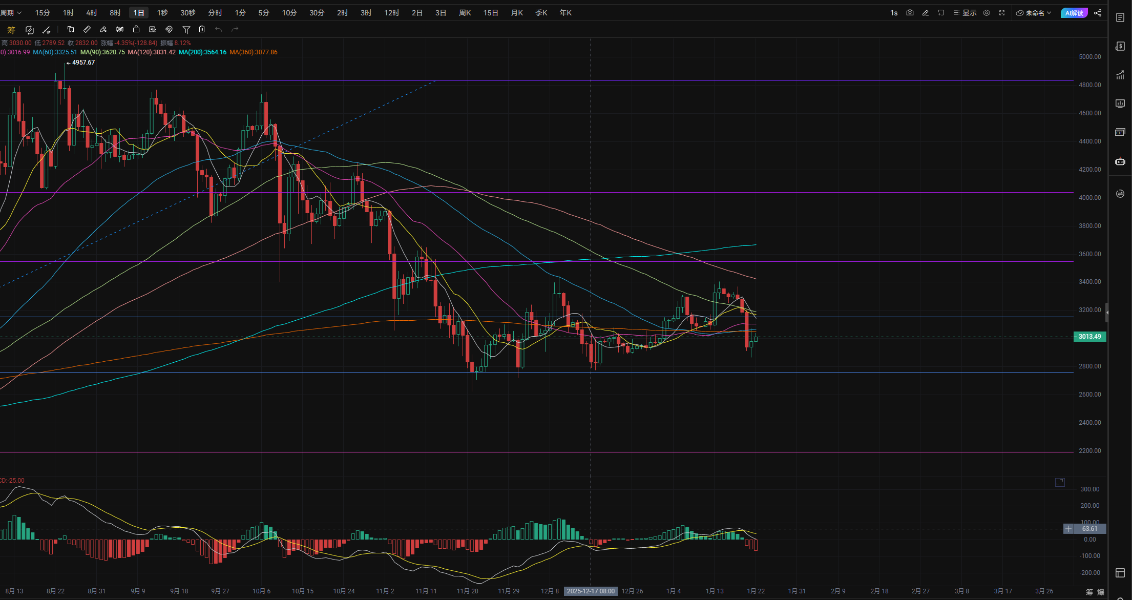Click the trash delete drawings icon
Image resolution: width=1132 pixels, height=600 pixels.
(202, 30)
